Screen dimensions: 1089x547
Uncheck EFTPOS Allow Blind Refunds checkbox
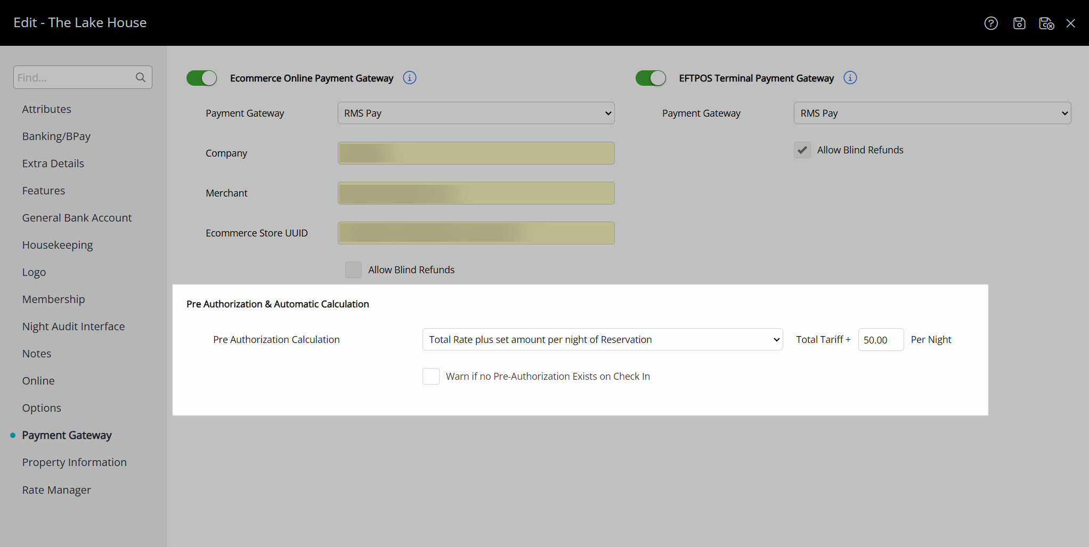pos(802,150)
